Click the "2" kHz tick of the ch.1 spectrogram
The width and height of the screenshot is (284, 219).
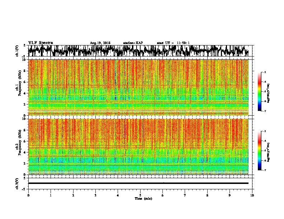pyautogui.click(x=25, y=104)
